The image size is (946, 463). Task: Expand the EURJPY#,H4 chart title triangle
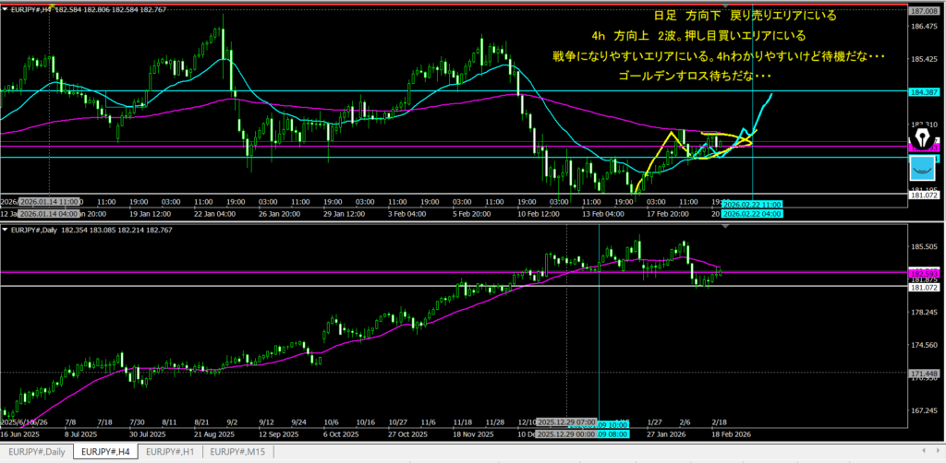tap(5, 9)
